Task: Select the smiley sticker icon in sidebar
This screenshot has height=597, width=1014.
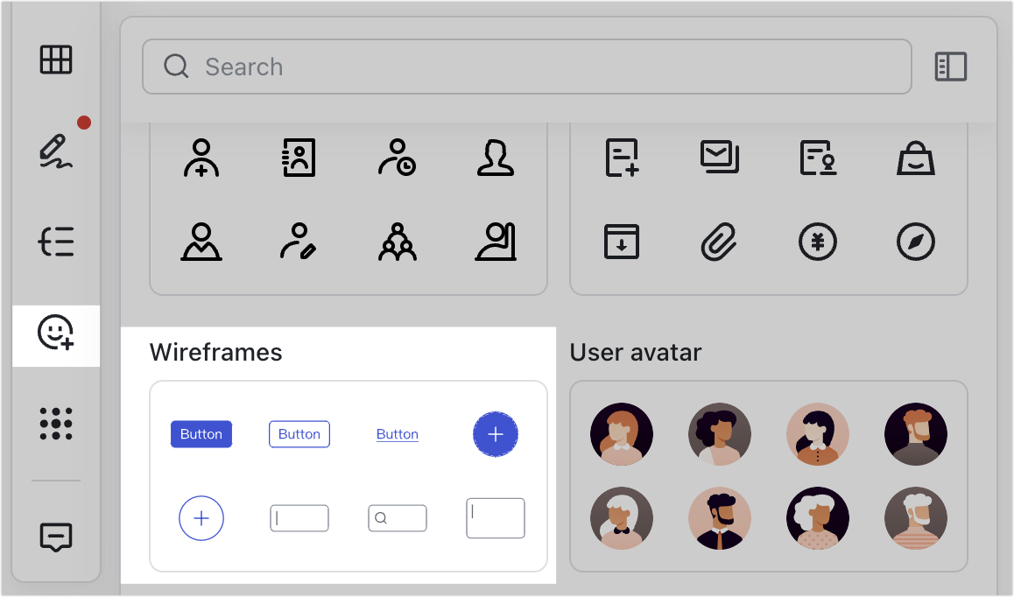Action: (x=56, y=334)
